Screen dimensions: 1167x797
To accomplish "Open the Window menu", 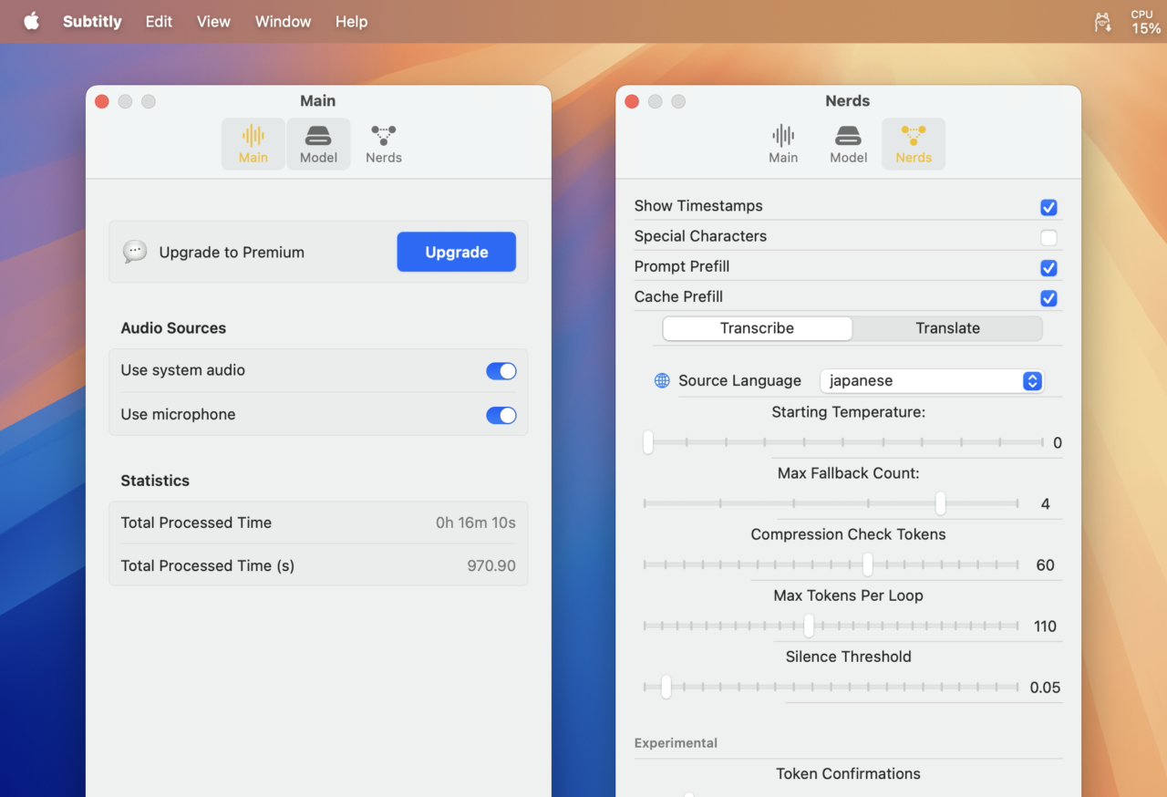I will 283,22.
